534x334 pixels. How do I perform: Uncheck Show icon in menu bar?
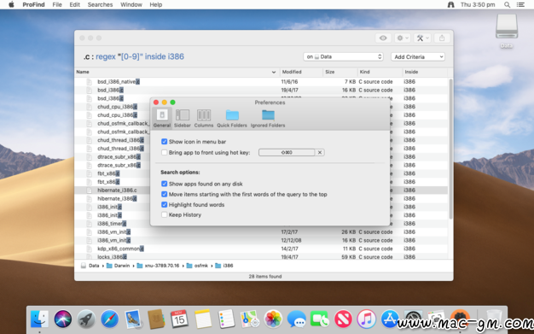tap(164, 142)
